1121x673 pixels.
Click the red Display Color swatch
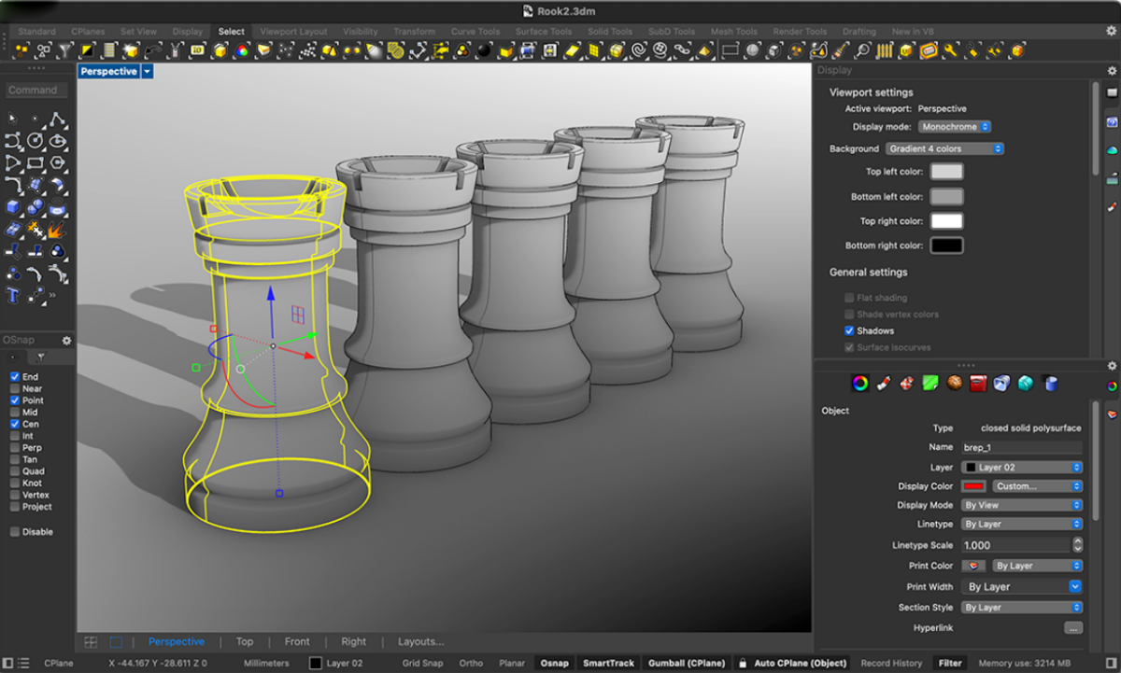point(973,486)
